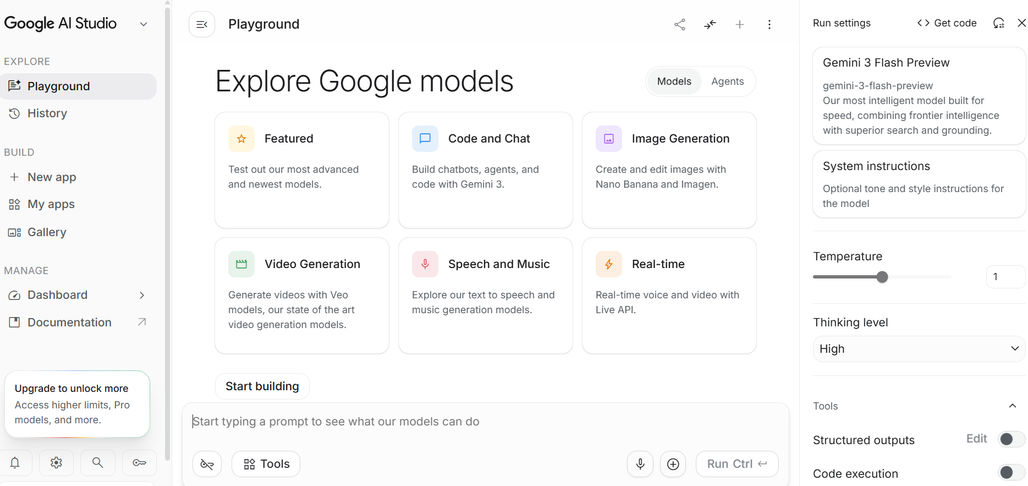The image size is (1028, 486).
Task: Collapse the Tools section chevron
Action: pos(1013,406)
